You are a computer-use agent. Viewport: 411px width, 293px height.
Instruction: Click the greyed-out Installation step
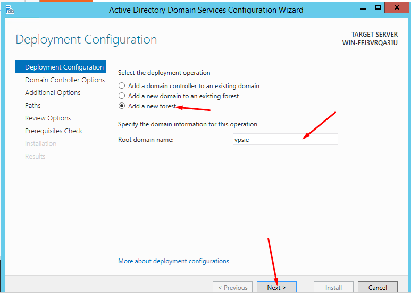click(40, 144)
